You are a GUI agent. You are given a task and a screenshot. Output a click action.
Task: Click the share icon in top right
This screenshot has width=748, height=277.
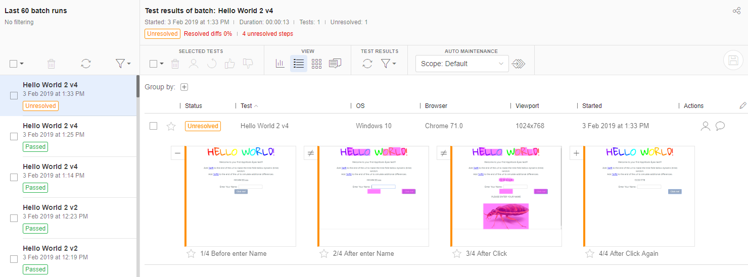pos(736,11)
